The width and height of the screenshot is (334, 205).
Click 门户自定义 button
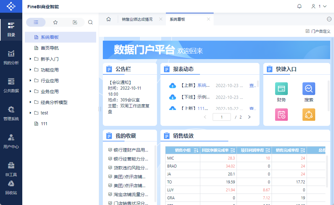click(318, 31)
